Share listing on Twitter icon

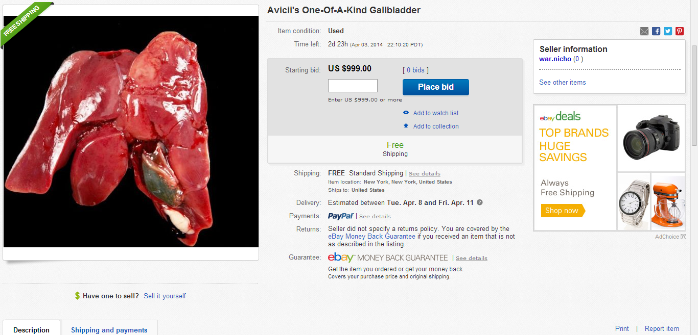pos(668,31)
